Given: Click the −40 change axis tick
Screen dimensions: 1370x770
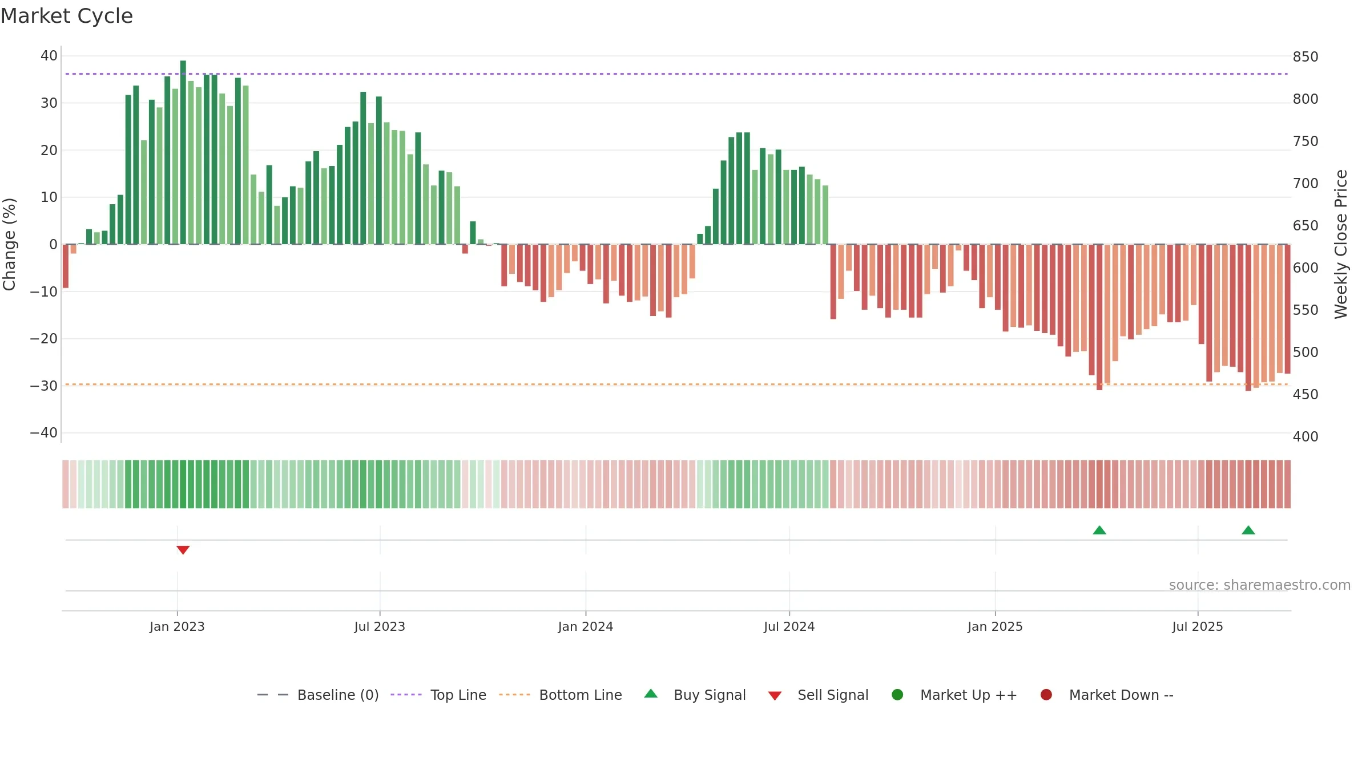Looking at the screenshot, I should pos(44,433).
